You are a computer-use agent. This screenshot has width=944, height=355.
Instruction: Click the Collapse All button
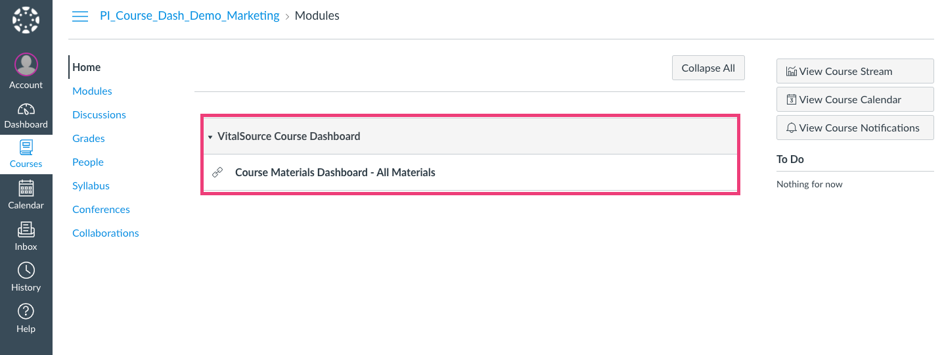708,68
